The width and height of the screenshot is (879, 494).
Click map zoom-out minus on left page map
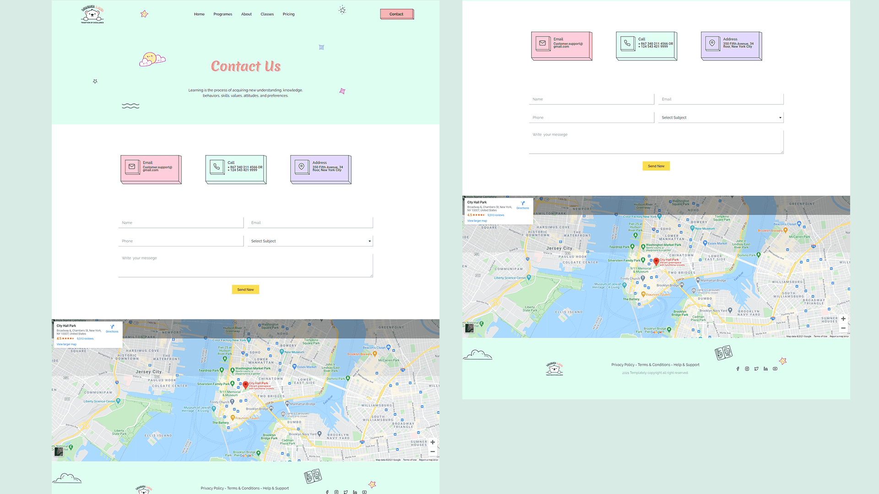click(433, 451)
